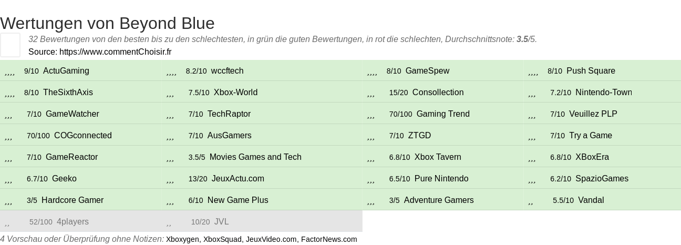Click the 4players entry

[x=73, y=222]
